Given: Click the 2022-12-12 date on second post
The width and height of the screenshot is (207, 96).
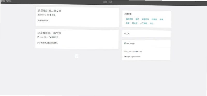Looking at the screenshot, I should point(44,15).
